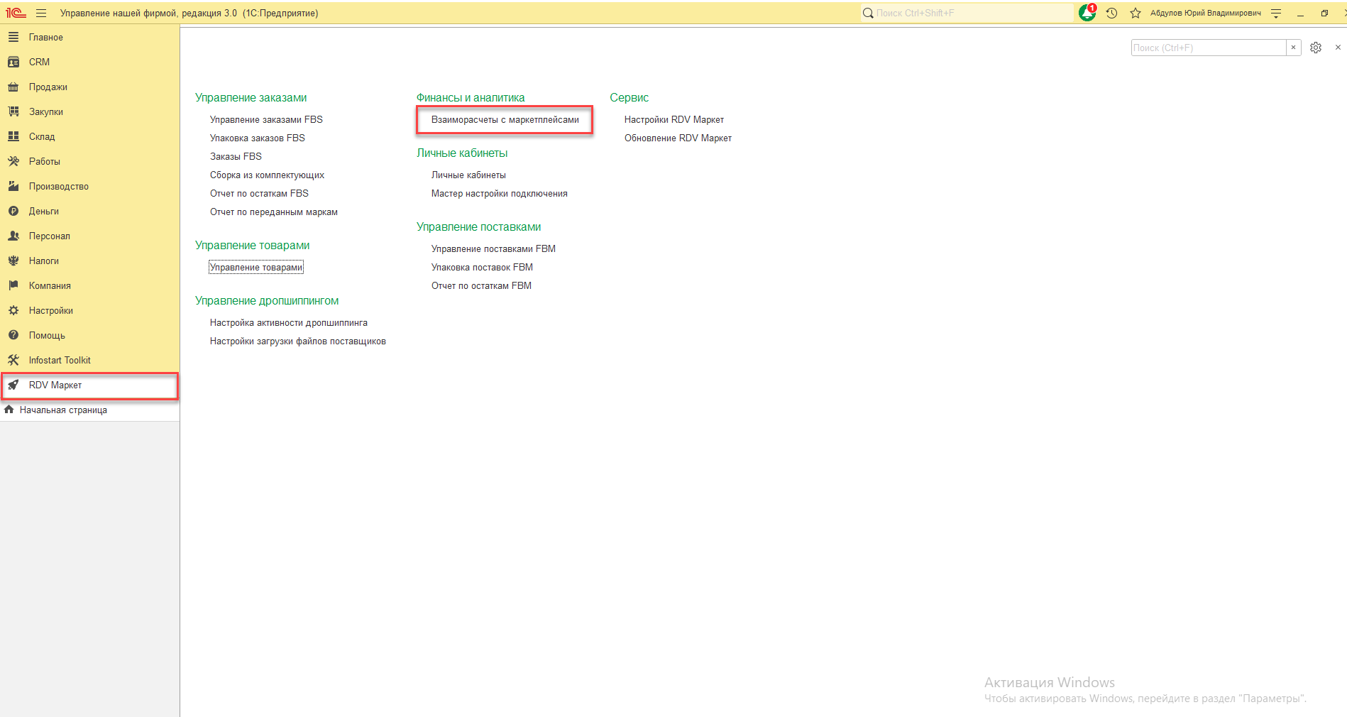Viewport: 1347px width, 717px height.
Task: Open the history clock icon
Action: 1112,13
